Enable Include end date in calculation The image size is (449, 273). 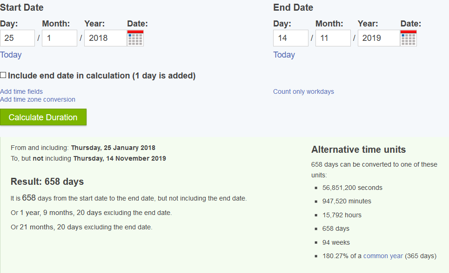[3, 75]
